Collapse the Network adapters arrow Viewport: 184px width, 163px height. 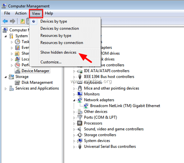pos(74,100)
